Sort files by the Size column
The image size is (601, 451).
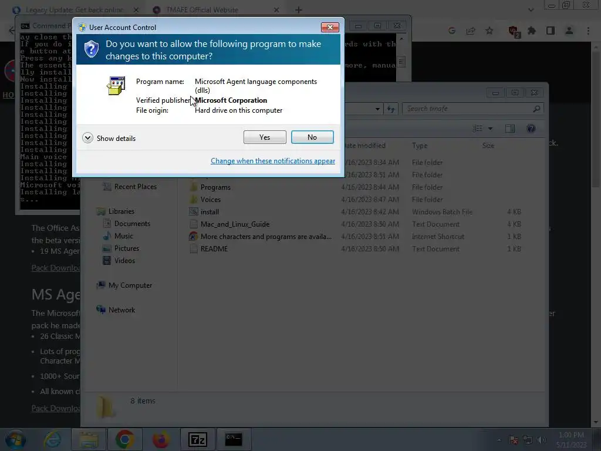click(488, 146)
